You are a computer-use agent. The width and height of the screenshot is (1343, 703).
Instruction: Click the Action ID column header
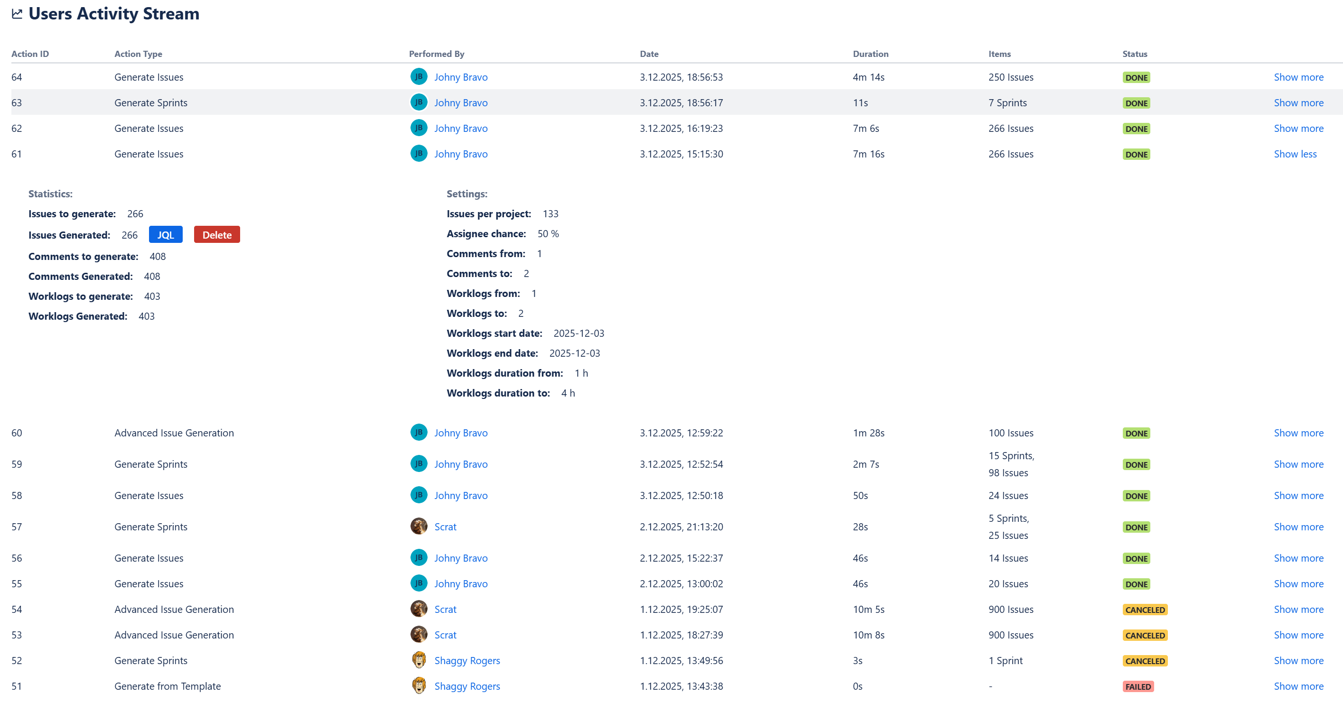pos(30,54)
